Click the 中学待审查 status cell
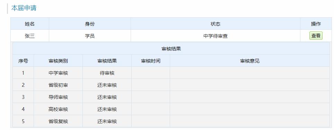The height and width of the screenshot is (130, 334). click(x=216, y=36)
